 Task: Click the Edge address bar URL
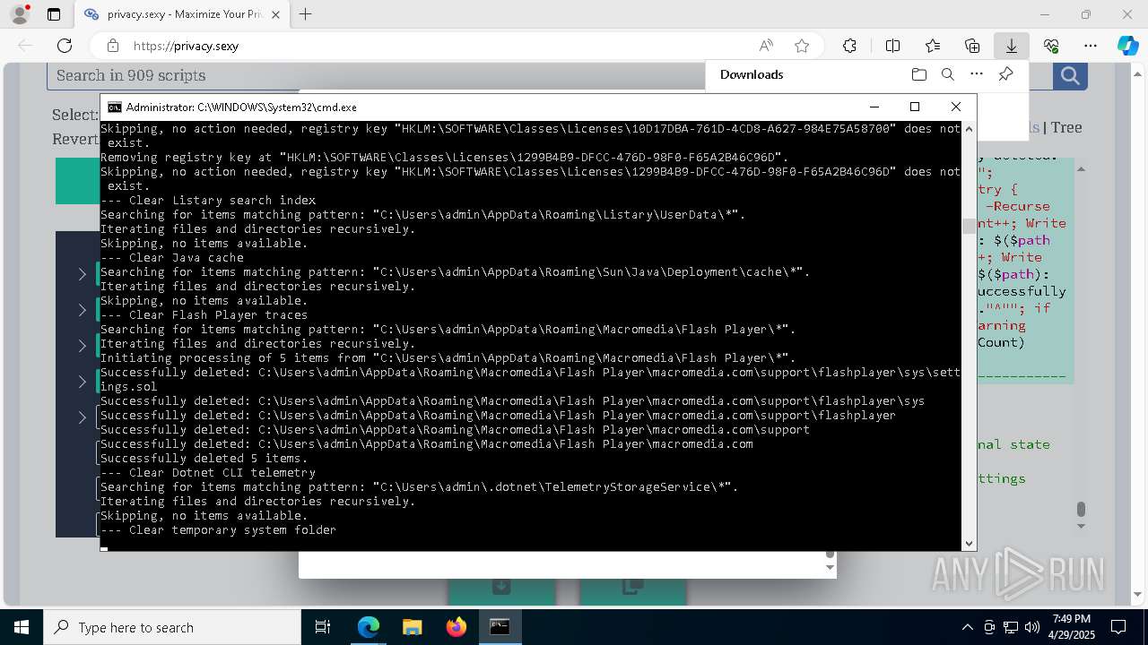pyautogui.click(x=186, y=46)
